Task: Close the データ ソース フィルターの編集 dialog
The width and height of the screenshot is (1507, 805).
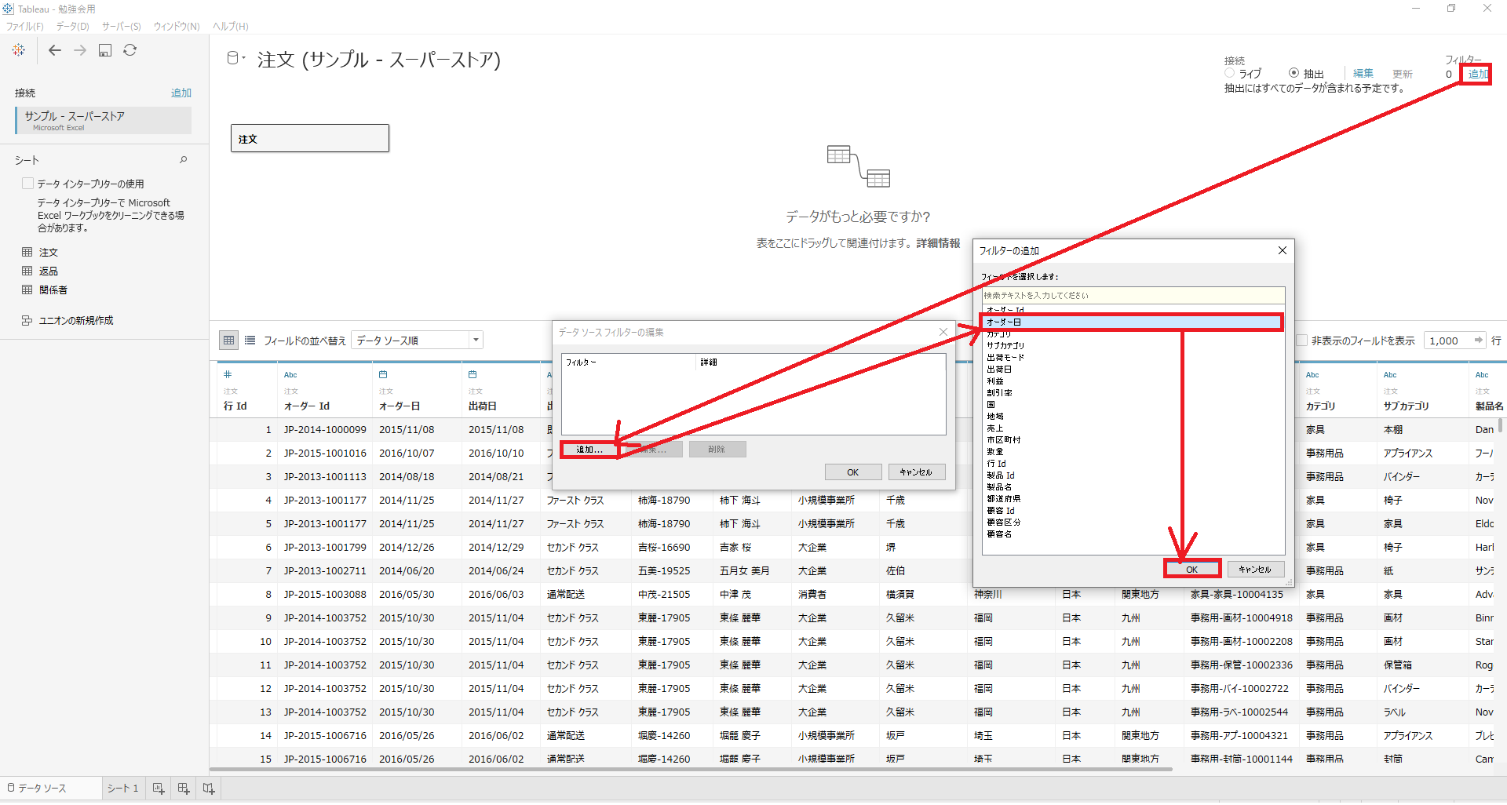Action: pos(943,333)
